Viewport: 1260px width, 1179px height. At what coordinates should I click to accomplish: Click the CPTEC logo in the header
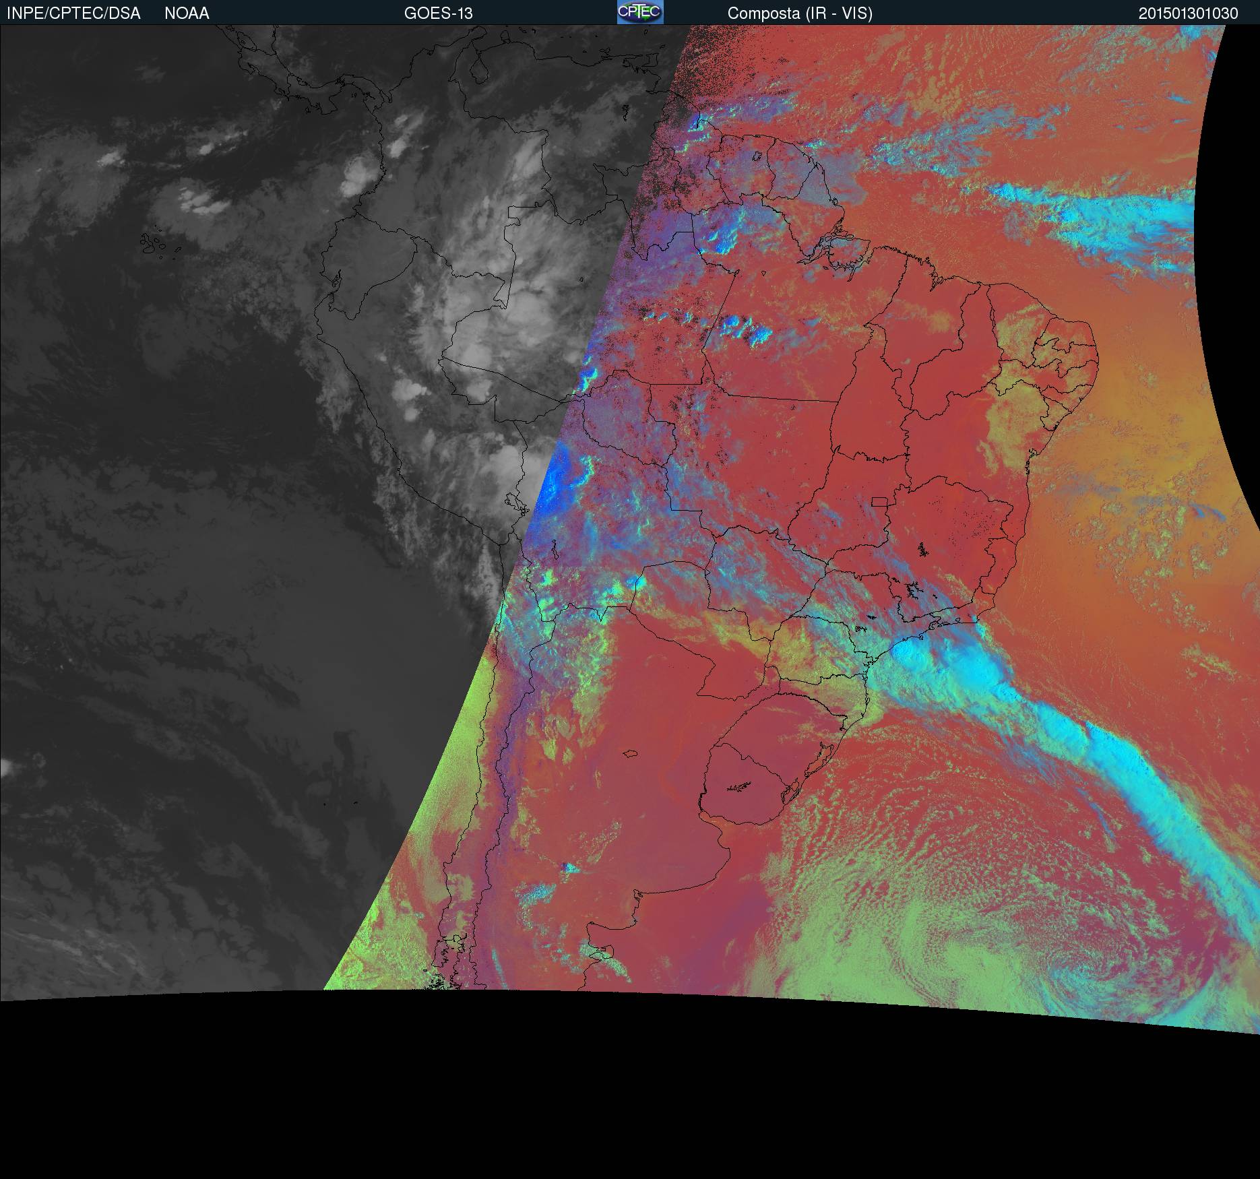pyautogui.click(x=640, y=12)
